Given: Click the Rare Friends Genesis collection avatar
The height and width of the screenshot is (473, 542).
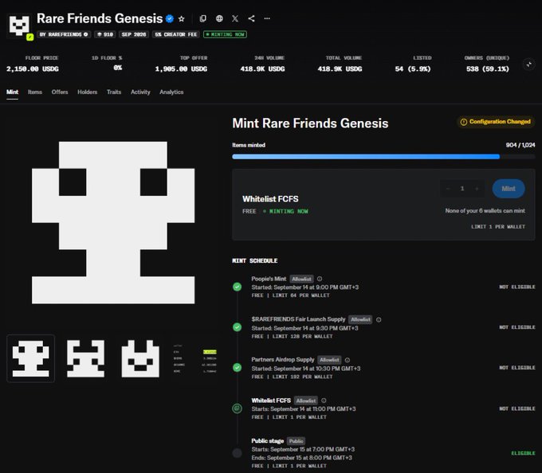Looking at the screenshot, I should click(19, 25).
